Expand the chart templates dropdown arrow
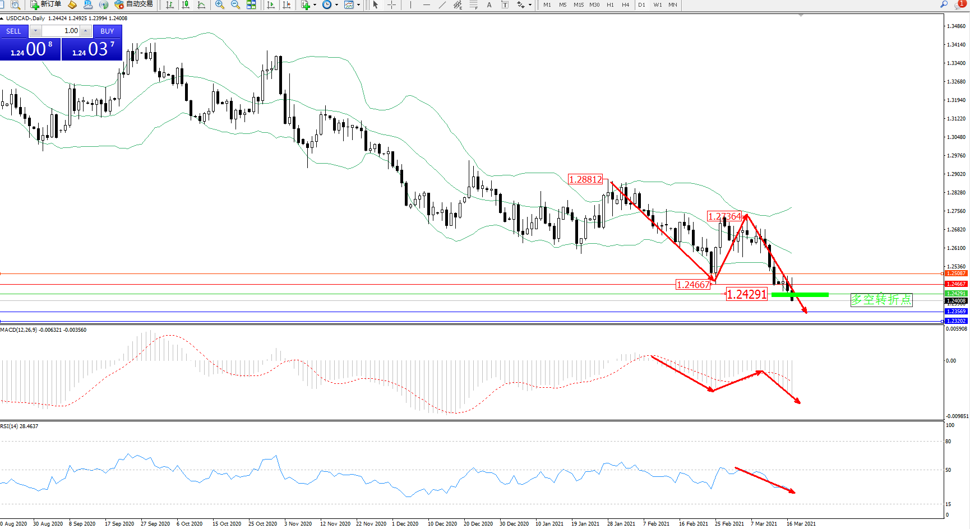The height and width of the screenshot is (529, 970). tap(359, 4)
